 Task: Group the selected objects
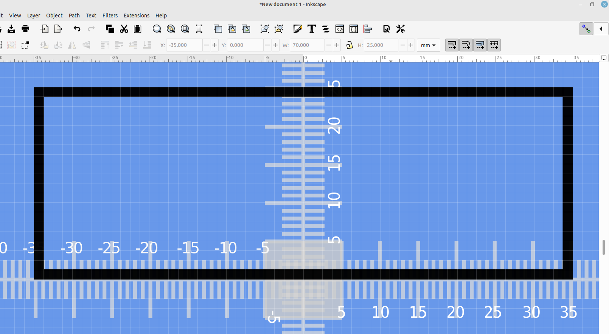click(265, 29)
